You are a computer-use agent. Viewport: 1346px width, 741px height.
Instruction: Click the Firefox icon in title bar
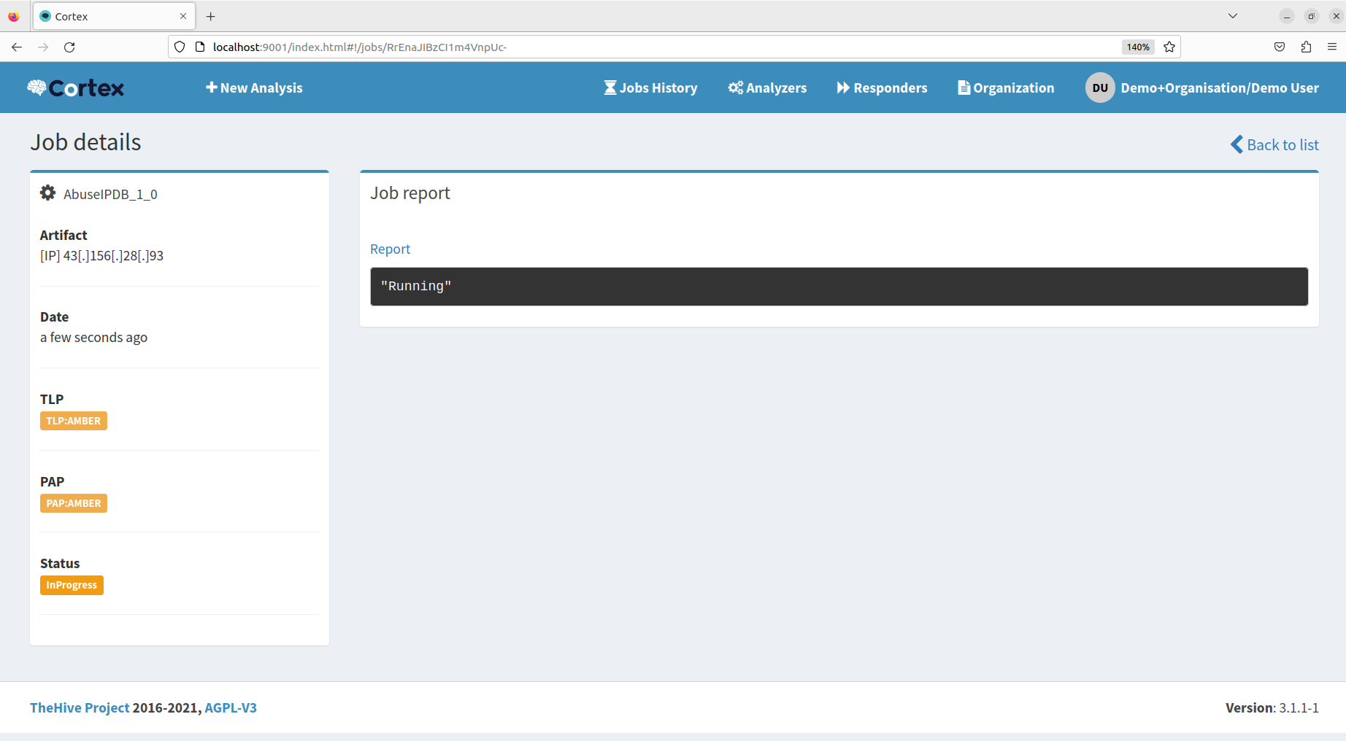[13, 16]
